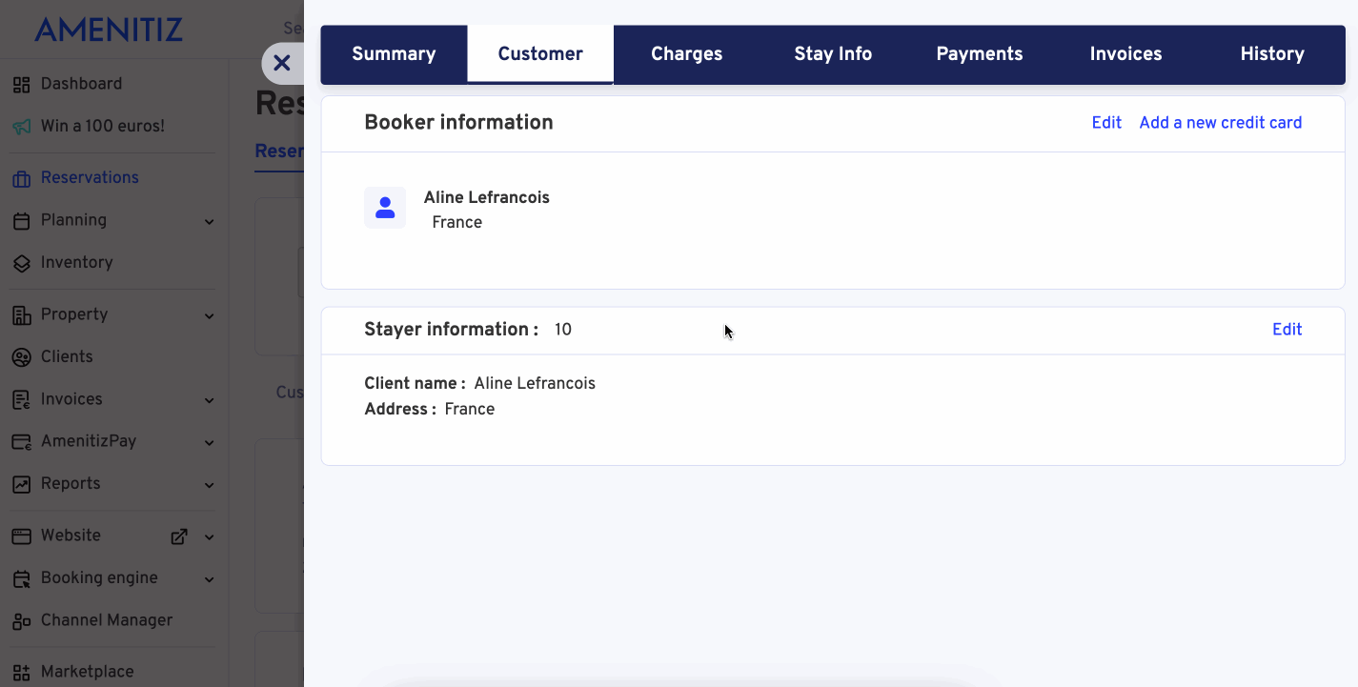
Task: Click the Marketplace icon
Action: click(21, 673)
